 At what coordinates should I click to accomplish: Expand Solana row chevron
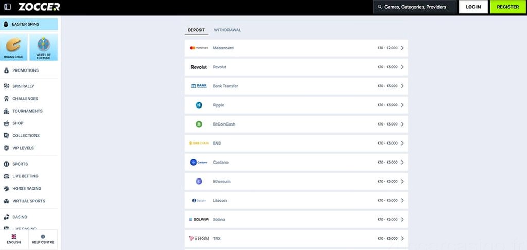tap(402, 220)
